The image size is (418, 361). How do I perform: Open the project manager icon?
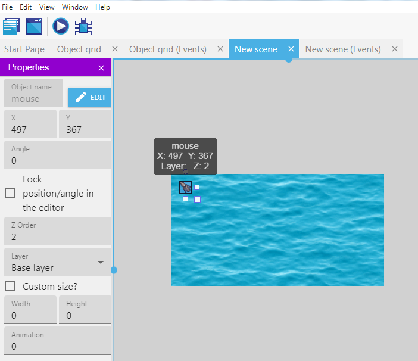point(11,26)
